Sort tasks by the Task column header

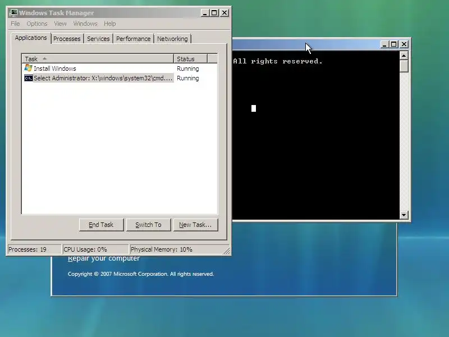[x=98, y=59]
